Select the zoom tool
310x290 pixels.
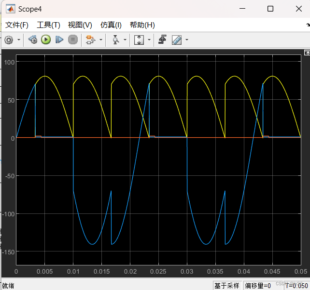coord(116,40)
